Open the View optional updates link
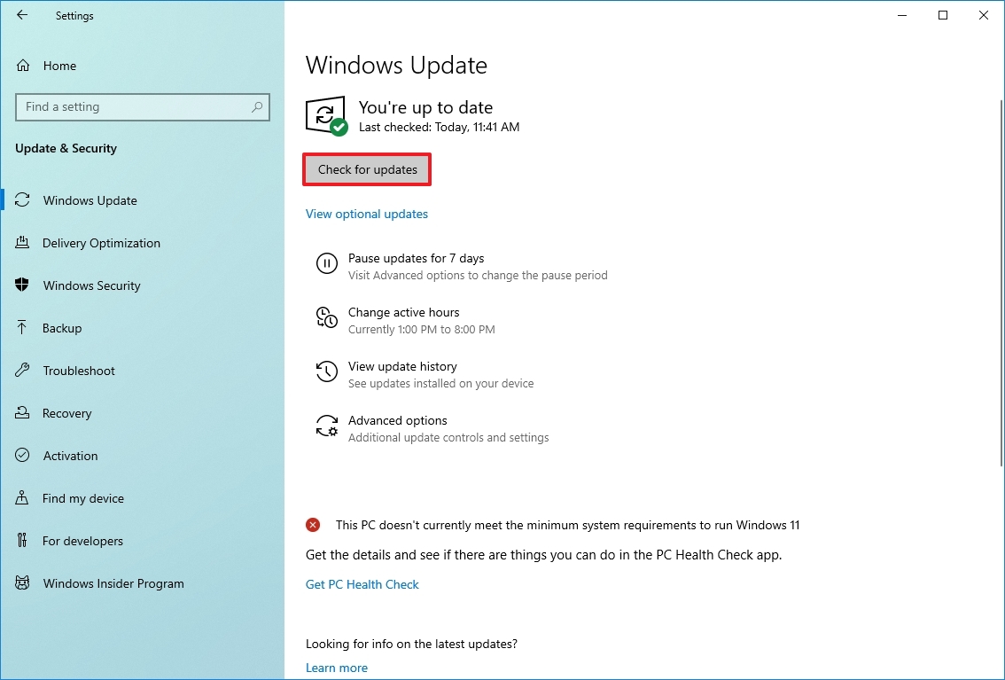 (x=366, y=213)
